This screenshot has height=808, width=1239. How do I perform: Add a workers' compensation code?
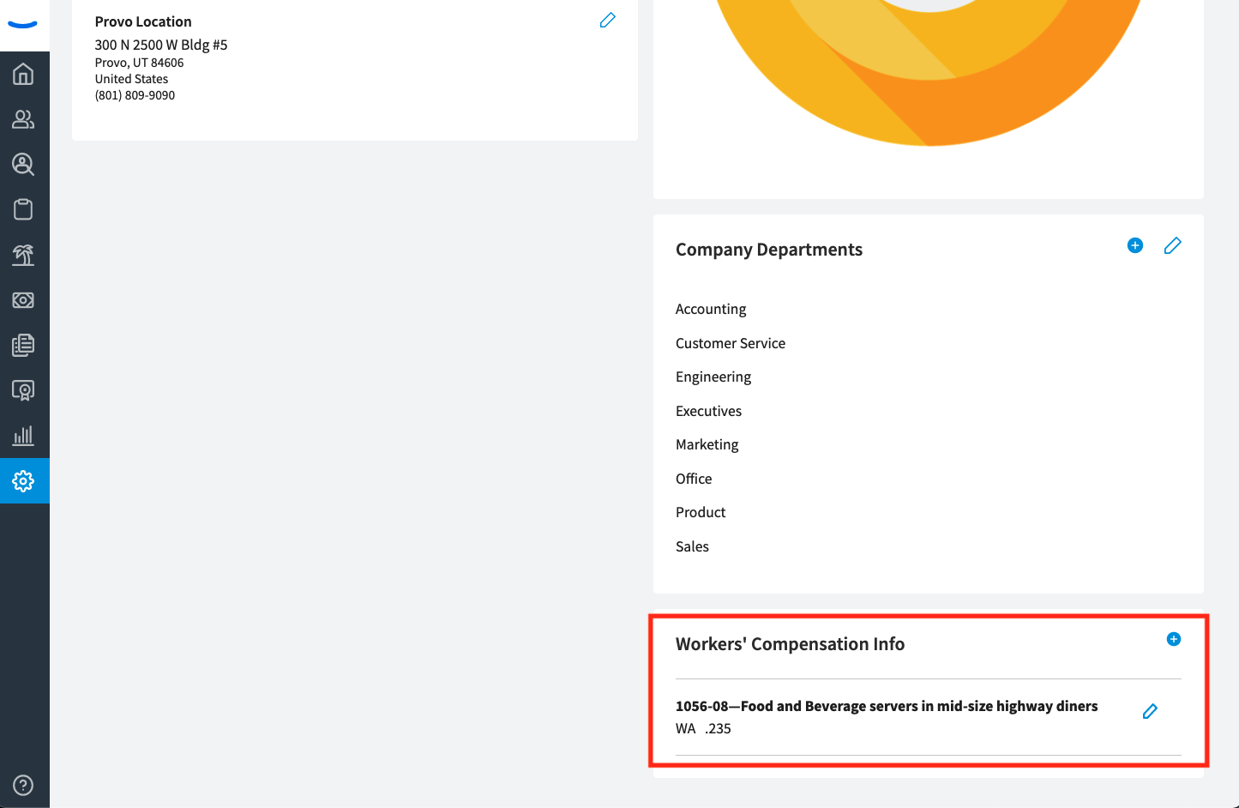point(1173,639)
